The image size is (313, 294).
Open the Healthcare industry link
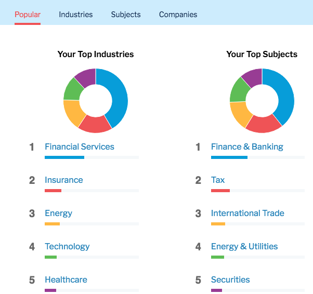pos(66,279)
